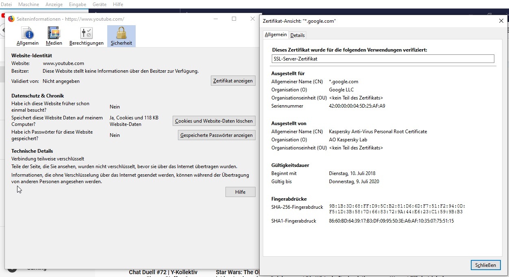
Task: Click the Ausgestellt von heading
Action: (289, 123)
